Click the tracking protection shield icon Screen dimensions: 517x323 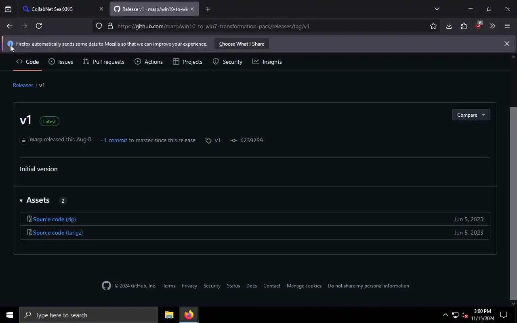(x=99, y=26)
